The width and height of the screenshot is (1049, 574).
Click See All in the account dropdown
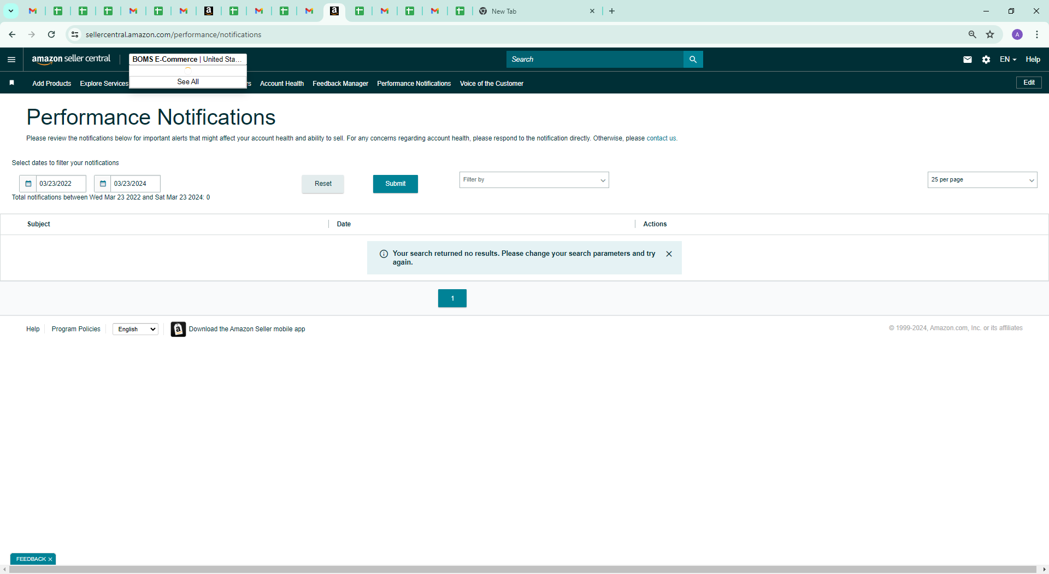pos(188,81)
